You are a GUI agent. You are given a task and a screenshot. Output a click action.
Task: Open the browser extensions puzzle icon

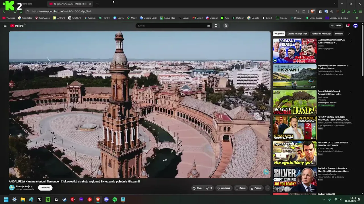tap(343, 11)
